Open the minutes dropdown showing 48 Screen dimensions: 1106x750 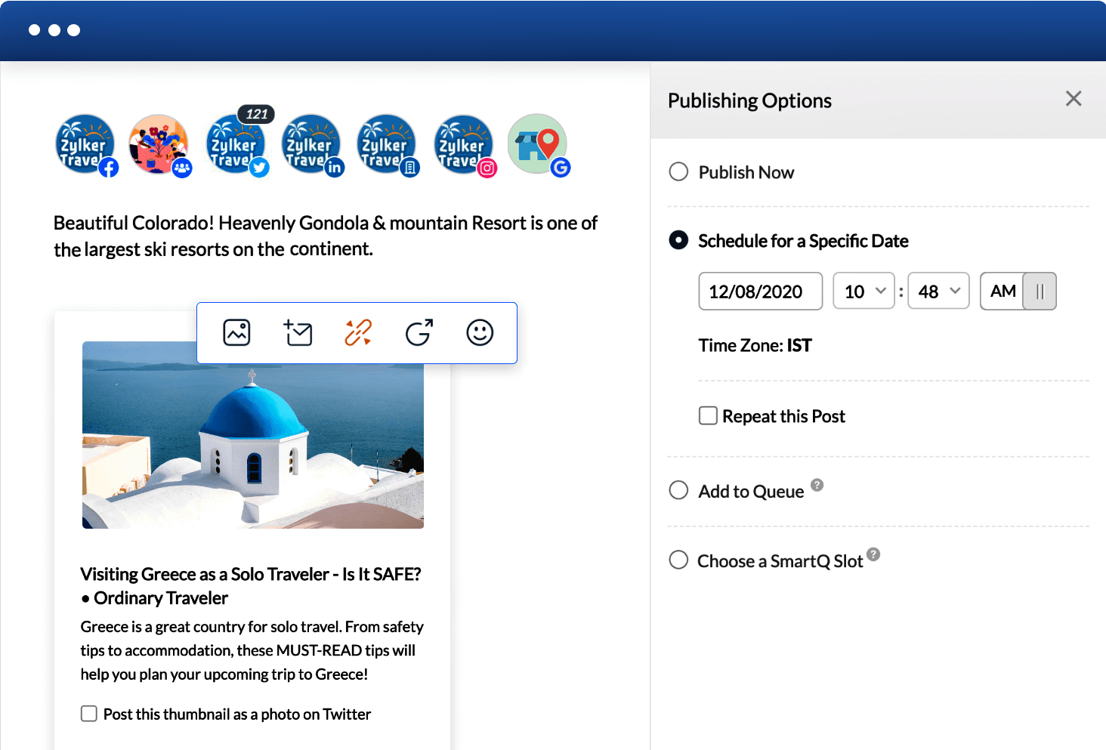(938, 292)
